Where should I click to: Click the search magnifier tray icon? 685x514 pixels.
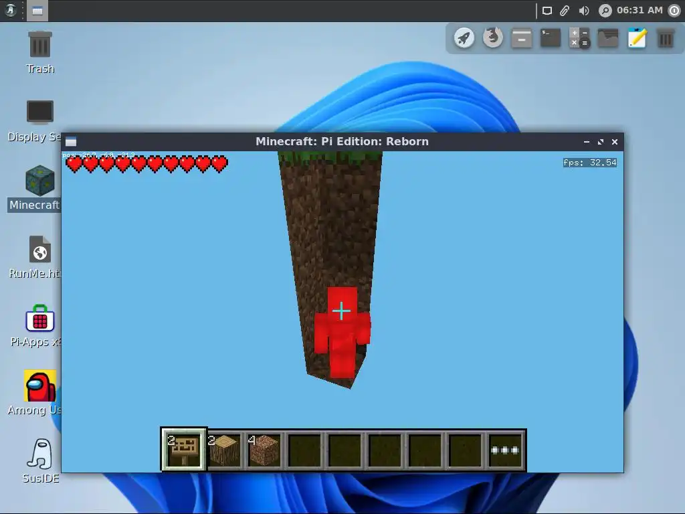[605, 11]
